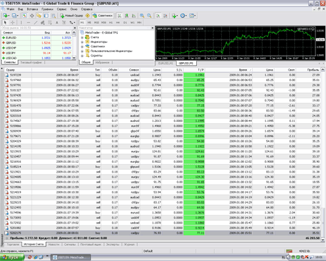Image resolution: width=326 pixels, height=261 pixels.
Task: Select the text tool A
Action: [x=57, y=22]
